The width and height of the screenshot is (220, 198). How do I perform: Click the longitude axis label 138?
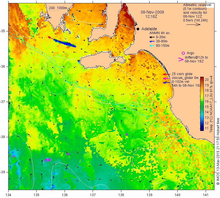[121, 195]
